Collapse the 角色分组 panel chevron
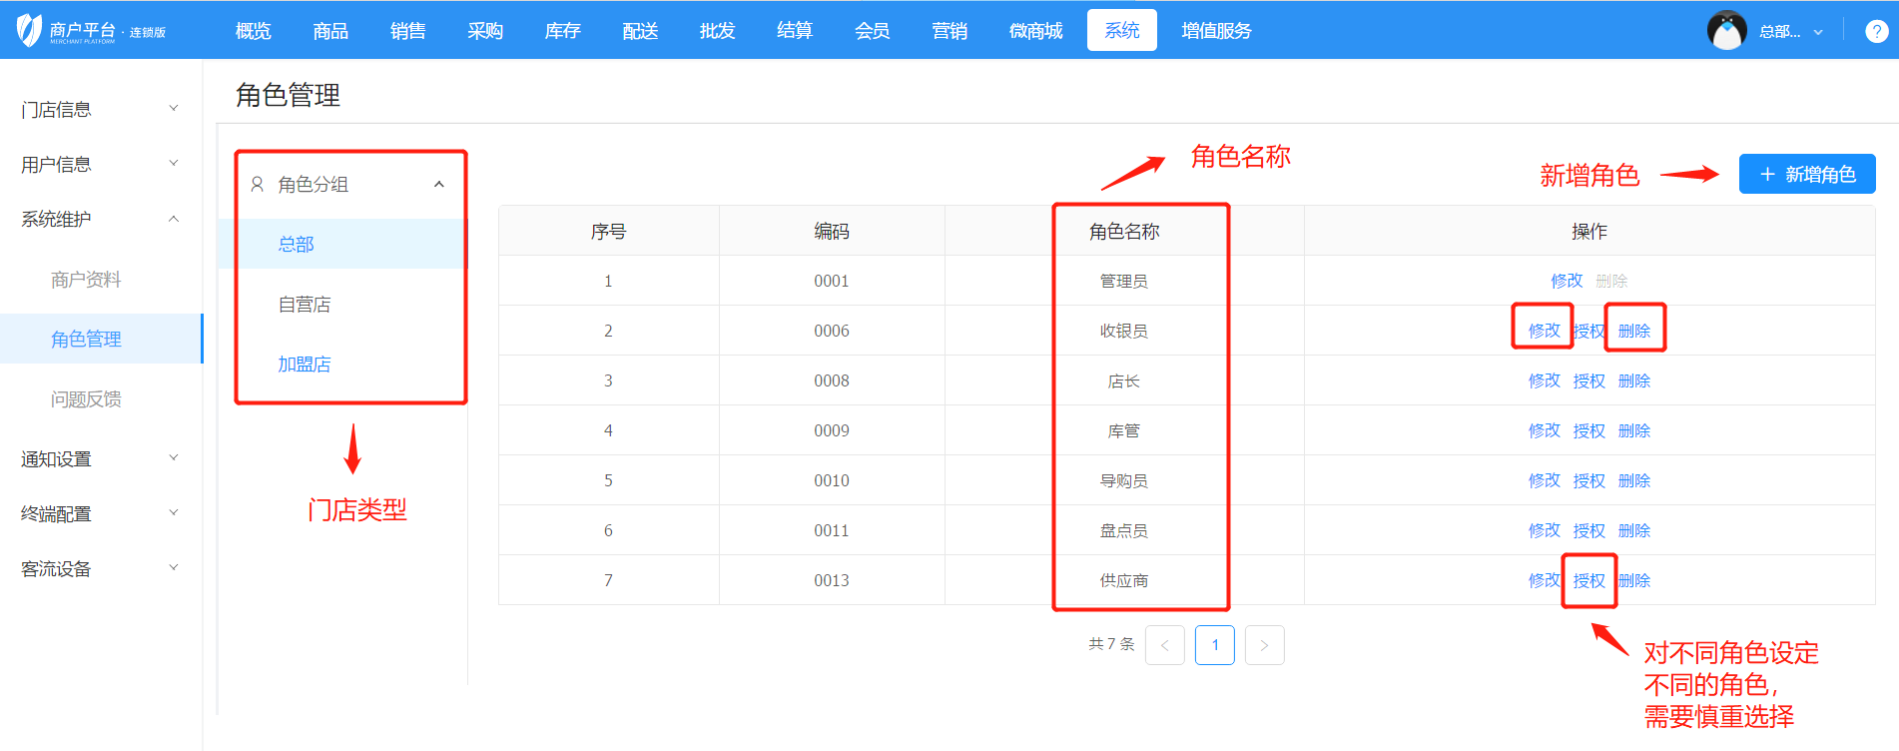This screenshot has height=751, width=1899. pyautogui.click(x=439, y=185)
